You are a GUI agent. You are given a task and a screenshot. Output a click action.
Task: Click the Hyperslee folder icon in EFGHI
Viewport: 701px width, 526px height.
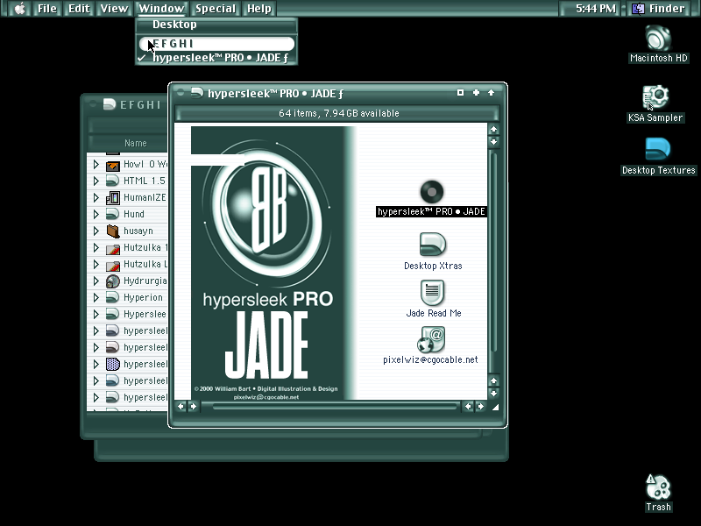coord(113,314)
